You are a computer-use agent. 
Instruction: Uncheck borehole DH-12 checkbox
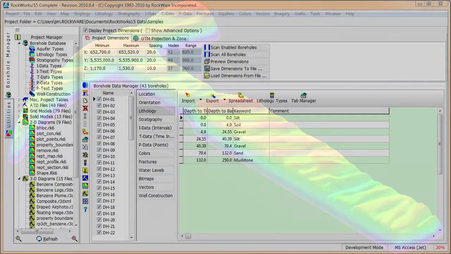point(99,169)
